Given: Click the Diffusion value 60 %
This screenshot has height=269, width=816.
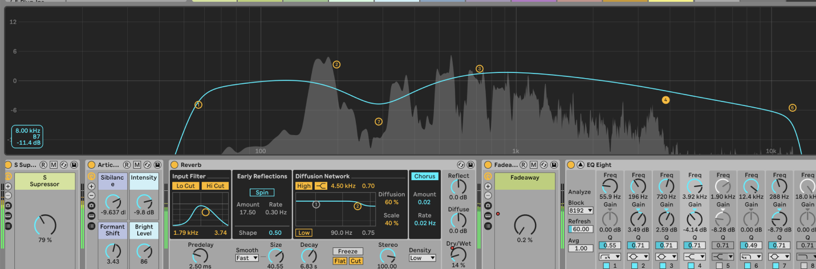Looking at the screenshot, I should pyautogui.click(x=392, y=202).
